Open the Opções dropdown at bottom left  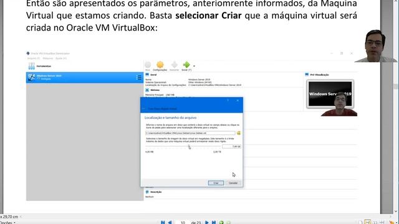(x=7, y=223)
